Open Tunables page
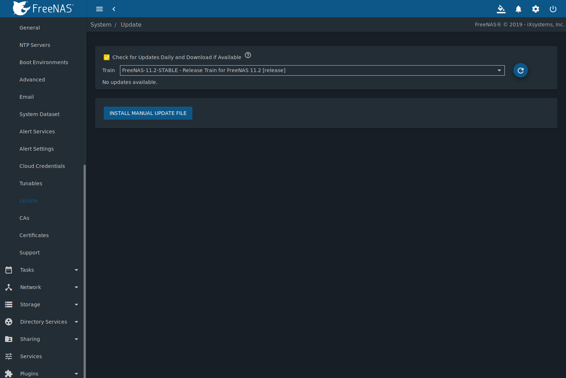566x378 pixels. 31,183
